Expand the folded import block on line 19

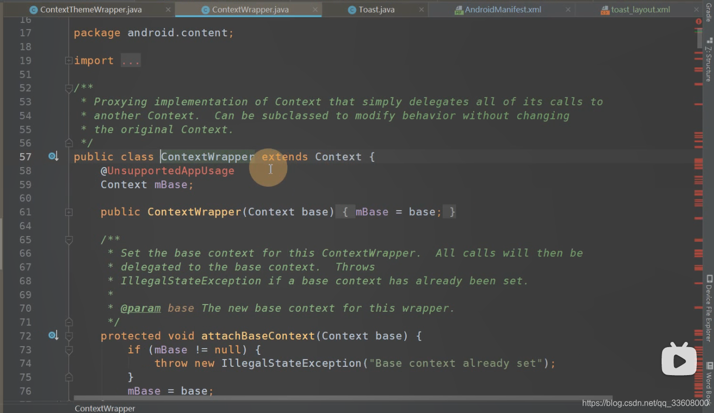68,61
